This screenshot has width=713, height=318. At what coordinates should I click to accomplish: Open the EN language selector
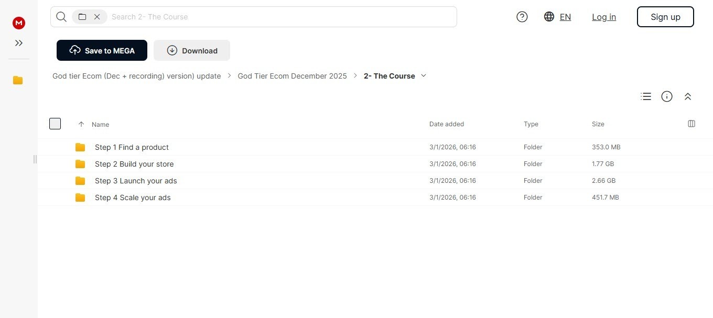[558, 17]
